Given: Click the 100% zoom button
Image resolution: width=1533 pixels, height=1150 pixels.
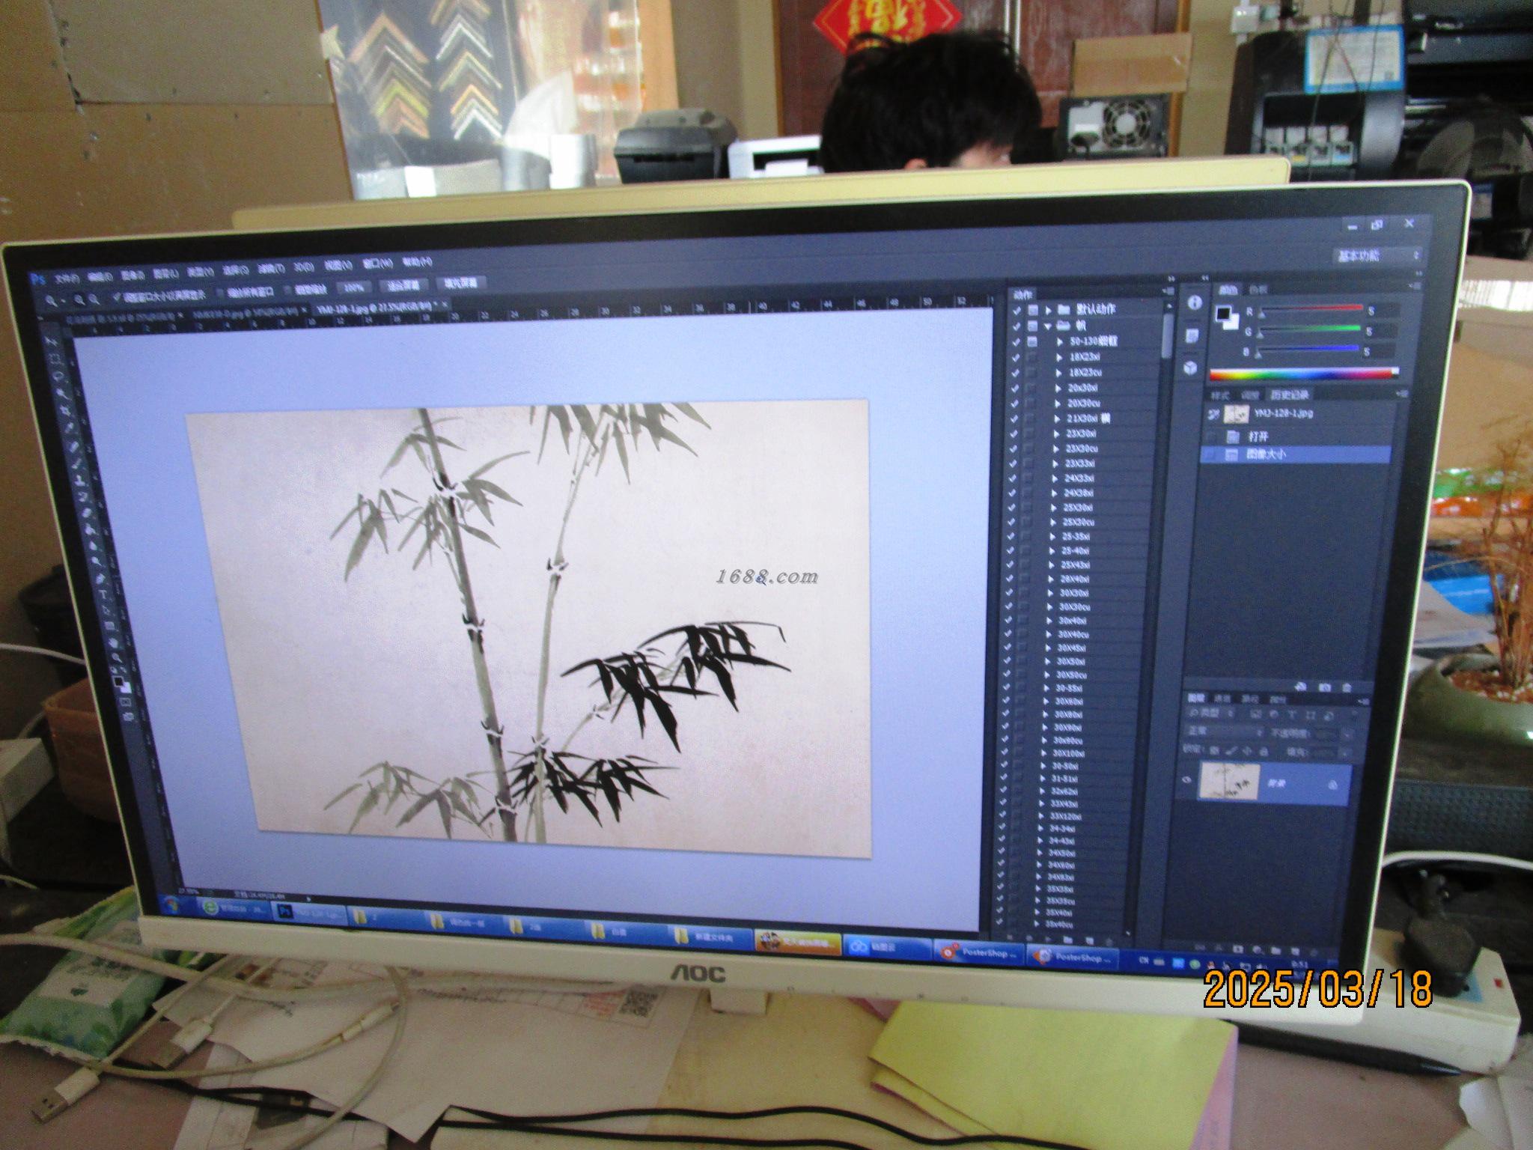Looking at the screenshot, I should coord(354,287).
